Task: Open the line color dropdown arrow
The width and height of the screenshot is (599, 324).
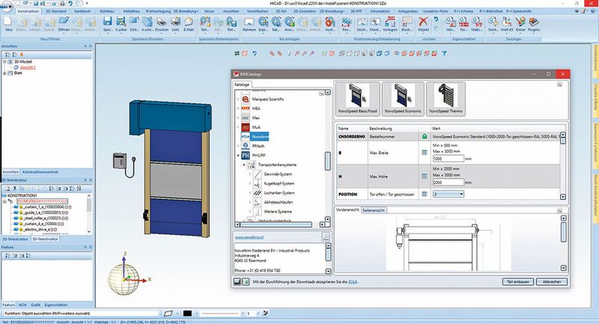Action: (x=197, y=314)
